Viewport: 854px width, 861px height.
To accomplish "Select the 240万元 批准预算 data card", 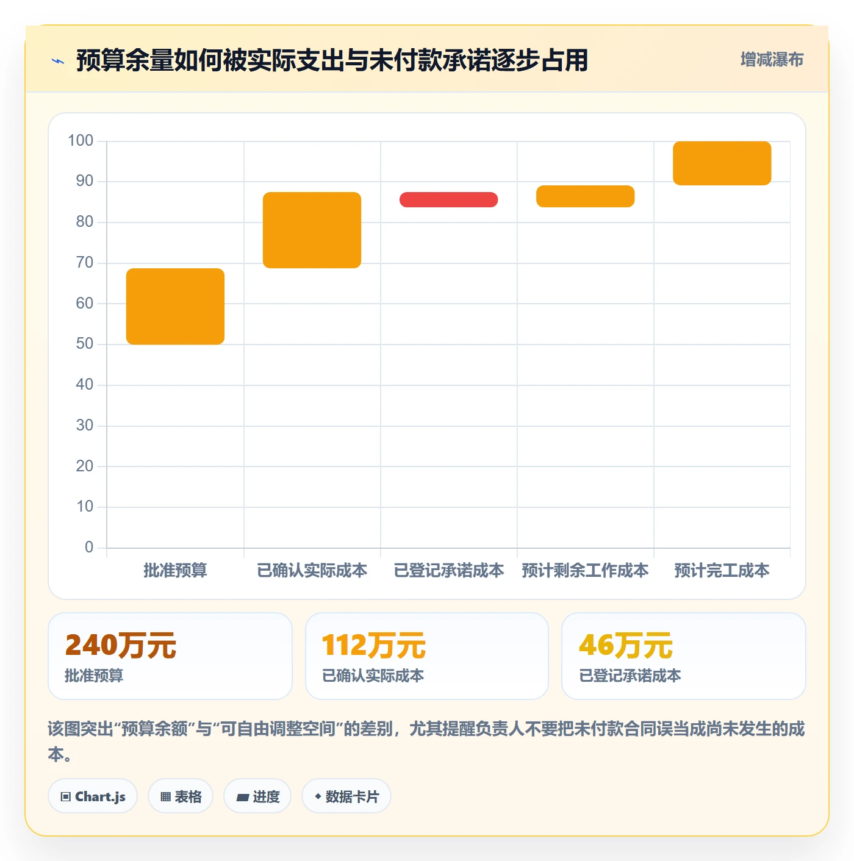I will pos(170,656).
